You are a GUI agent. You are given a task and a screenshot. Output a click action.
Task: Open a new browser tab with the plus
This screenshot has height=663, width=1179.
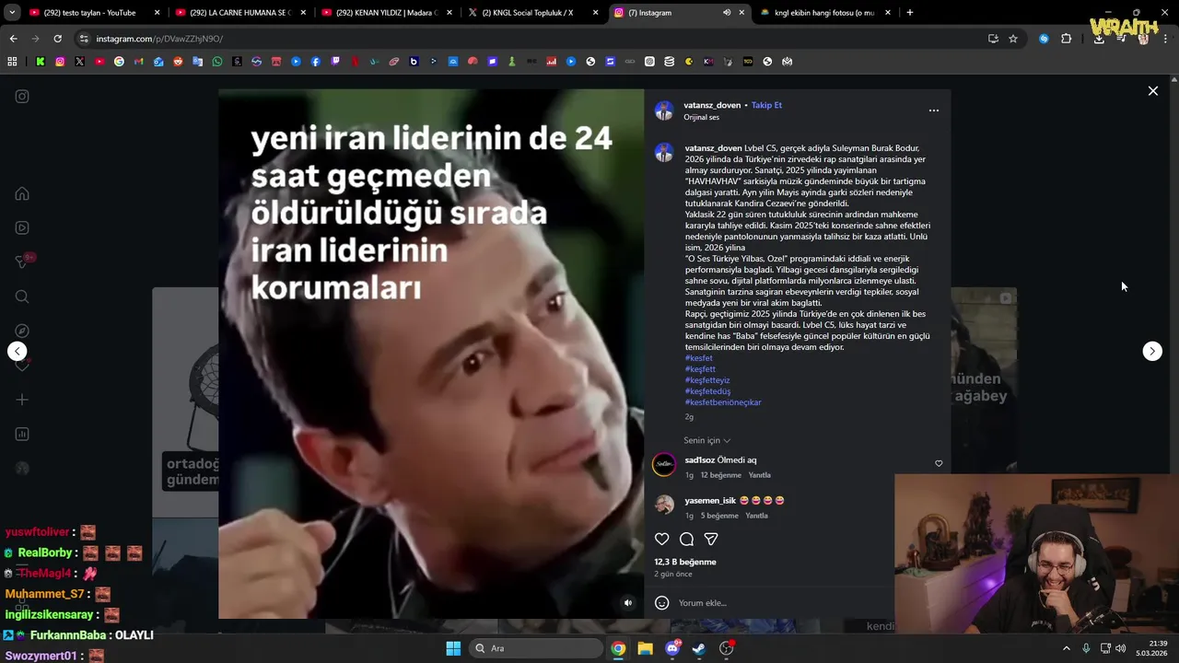point(909,13)
